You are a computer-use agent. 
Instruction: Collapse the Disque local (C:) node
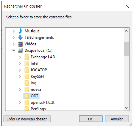[14, 50]
